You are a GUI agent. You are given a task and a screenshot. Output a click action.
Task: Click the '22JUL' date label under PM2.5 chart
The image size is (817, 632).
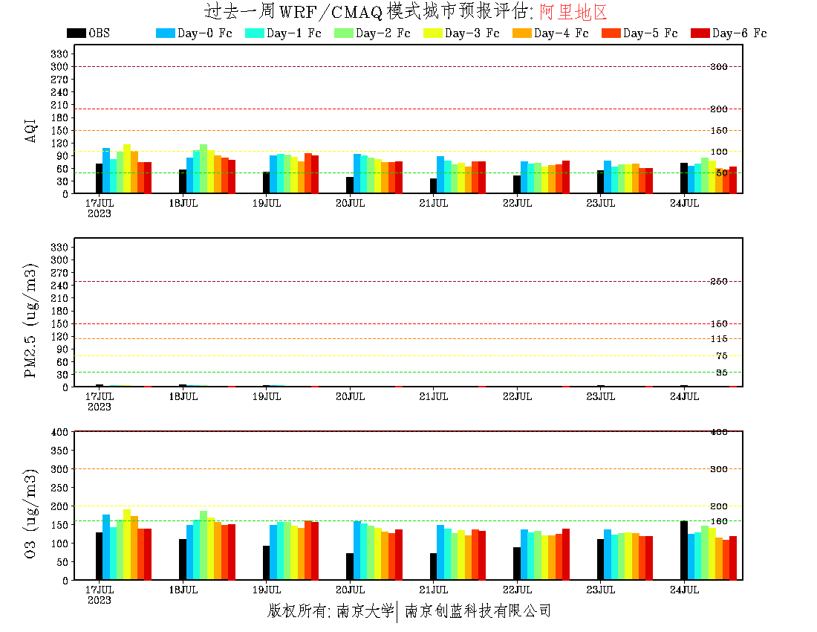518,397
